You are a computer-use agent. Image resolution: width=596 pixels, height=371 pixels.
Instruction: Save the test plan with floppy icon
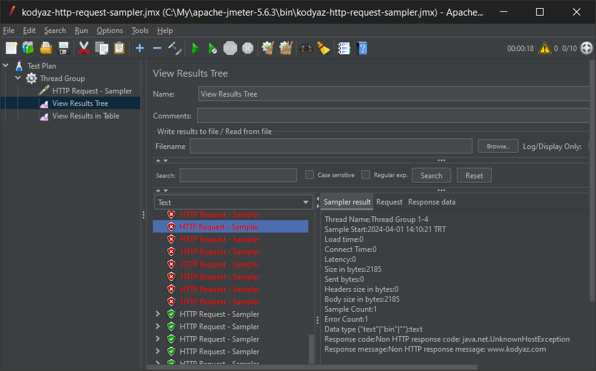click(x=64, y=48)
